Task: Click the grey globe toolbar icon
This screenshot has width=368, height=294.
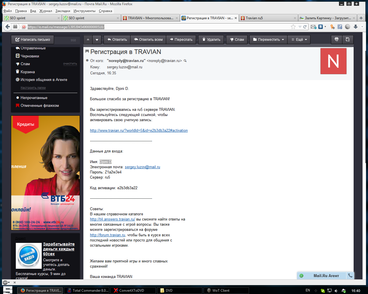Action: click(x=348, y=27)
